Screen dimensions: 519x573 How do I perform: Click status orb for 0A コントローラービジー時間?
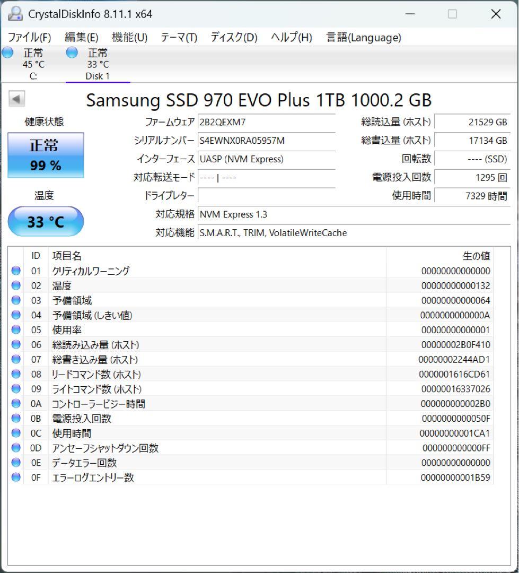(x=16, y=403)
